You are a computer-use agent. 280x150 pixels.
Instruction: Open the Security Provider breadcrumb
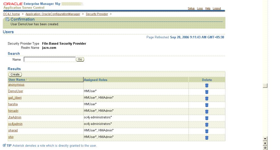[x=97, y=14]
